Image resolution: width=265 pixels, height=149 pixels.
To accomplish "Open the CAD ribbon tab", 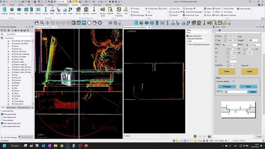I will (x=29, y=5).
